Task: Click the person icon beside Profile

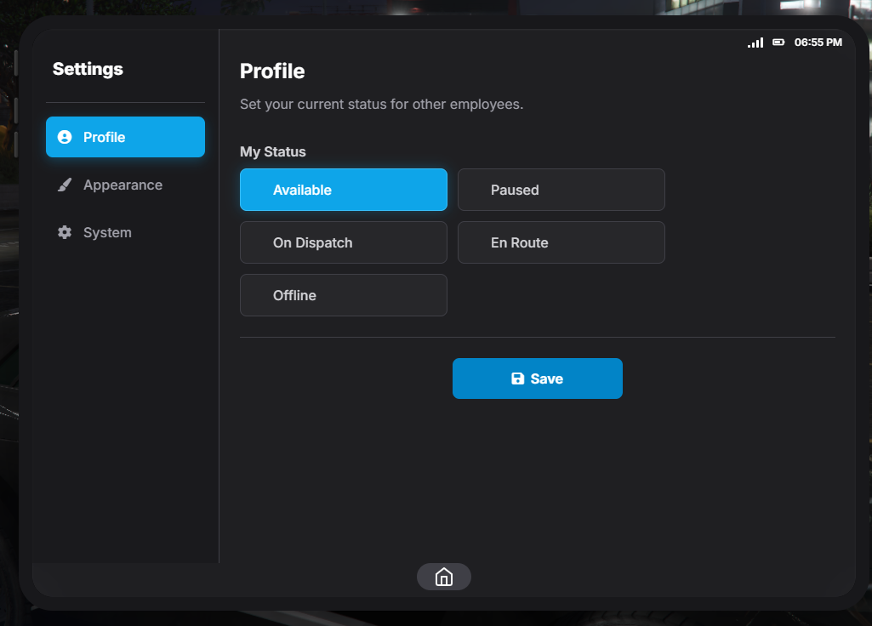Action: (65, 137)
